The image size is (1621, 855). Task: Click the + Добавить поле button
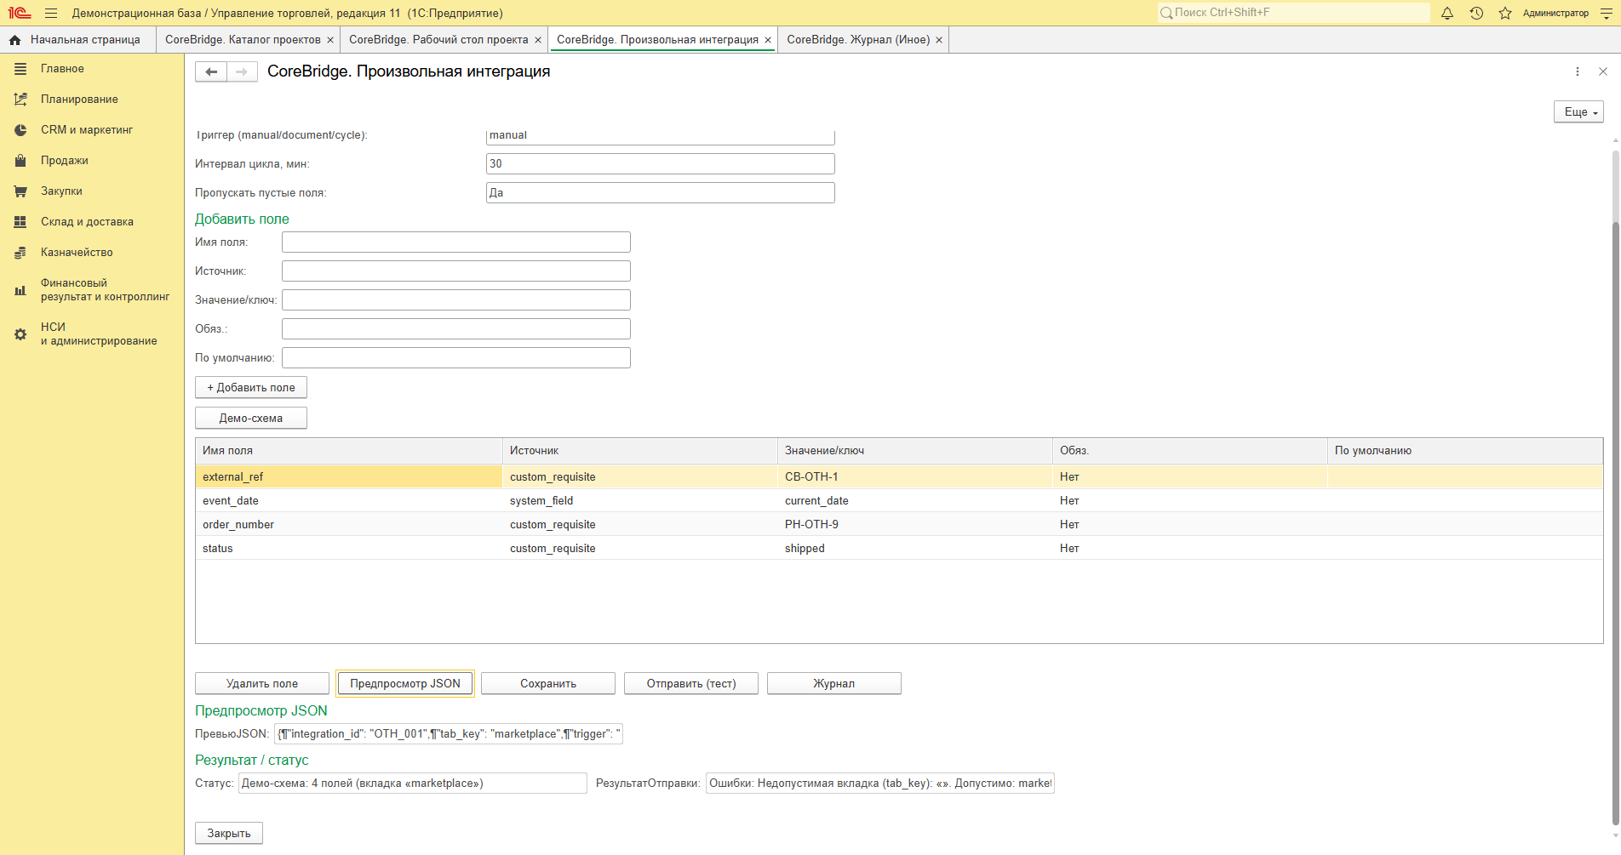point(251,388)
